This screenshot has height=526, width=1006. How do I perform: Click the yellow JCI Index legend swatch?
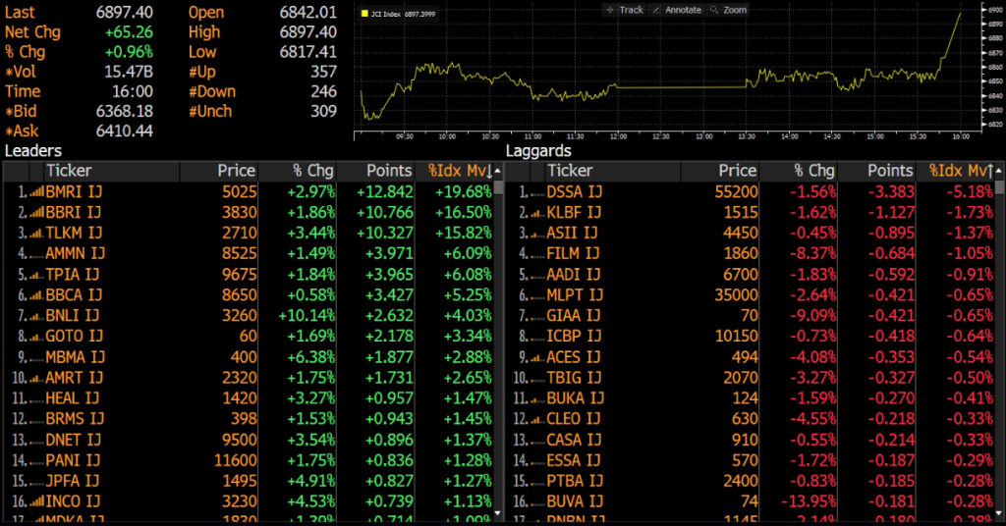coord(364,14)
